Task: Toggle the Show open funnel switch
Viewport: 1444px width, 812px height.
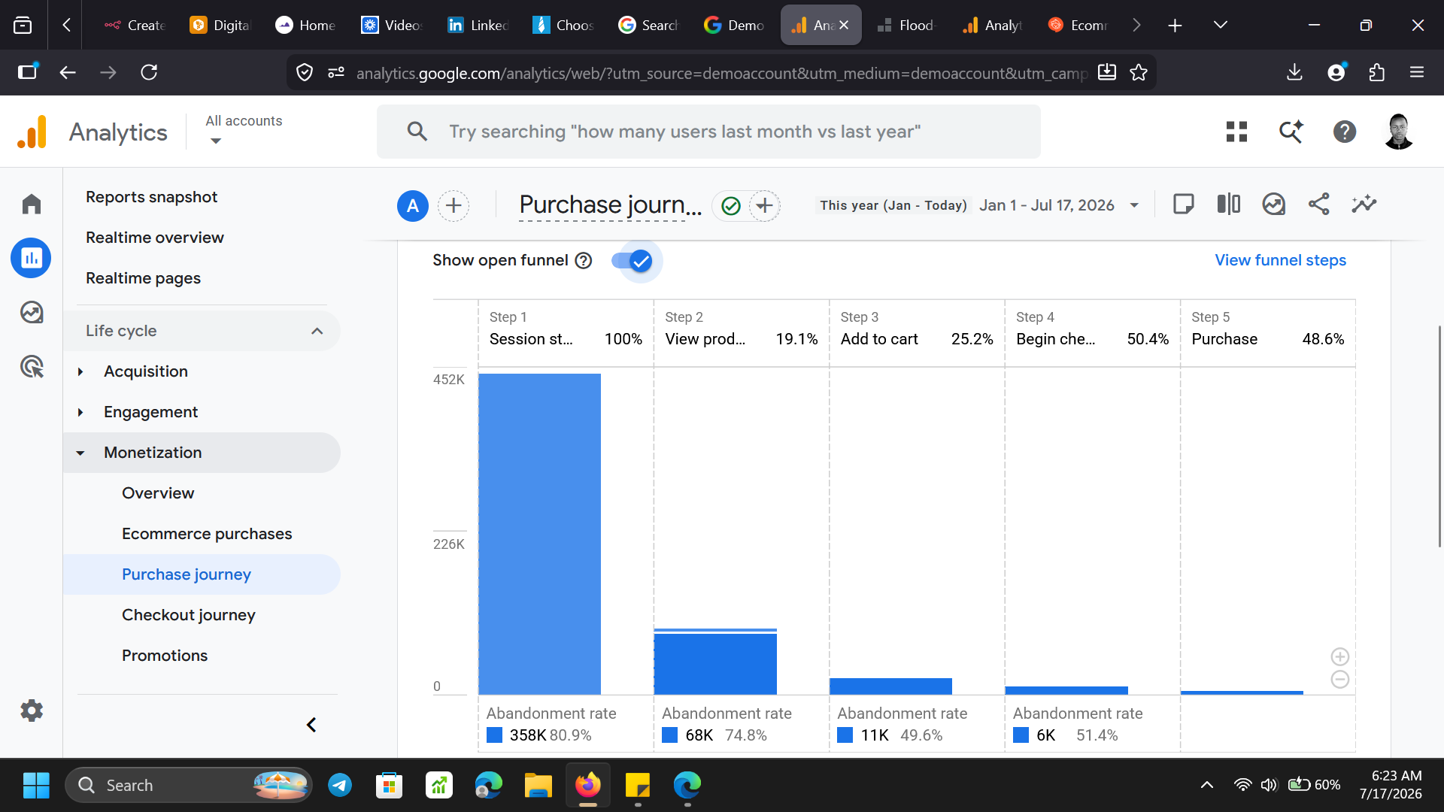Action: click(x=633, y=261)
